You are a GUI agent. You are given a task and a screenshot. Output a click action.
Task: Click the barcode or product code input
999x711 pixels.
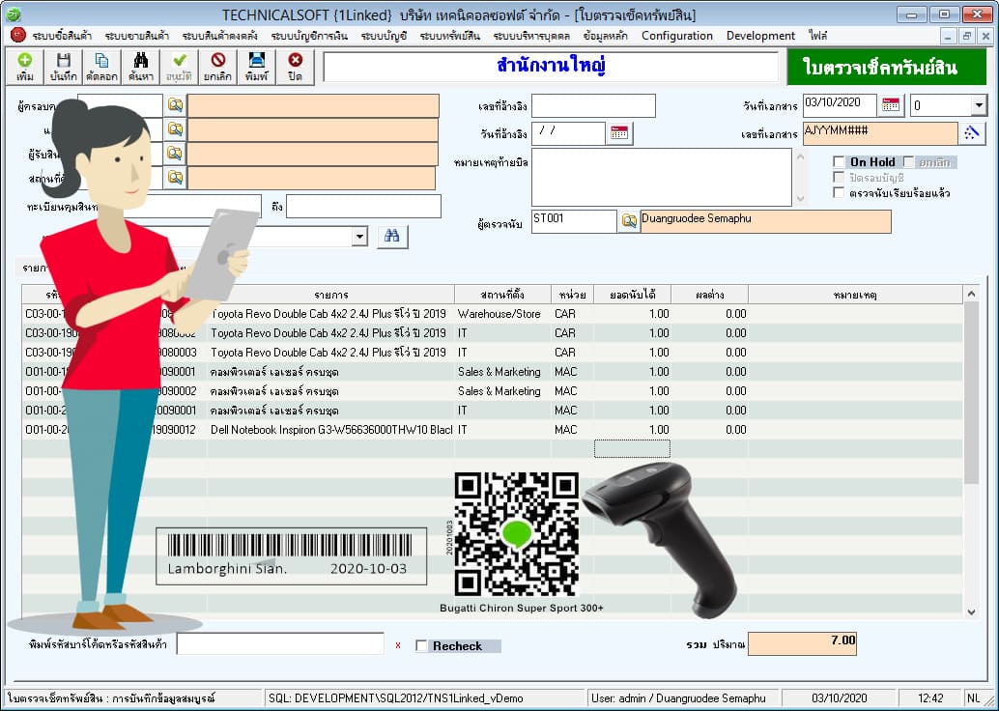(x=280, y=644)
